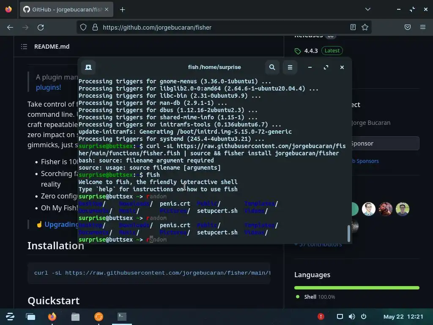The image size is (433, 325).
Task: Open the Zorin start menu icon
Action: 10,317
